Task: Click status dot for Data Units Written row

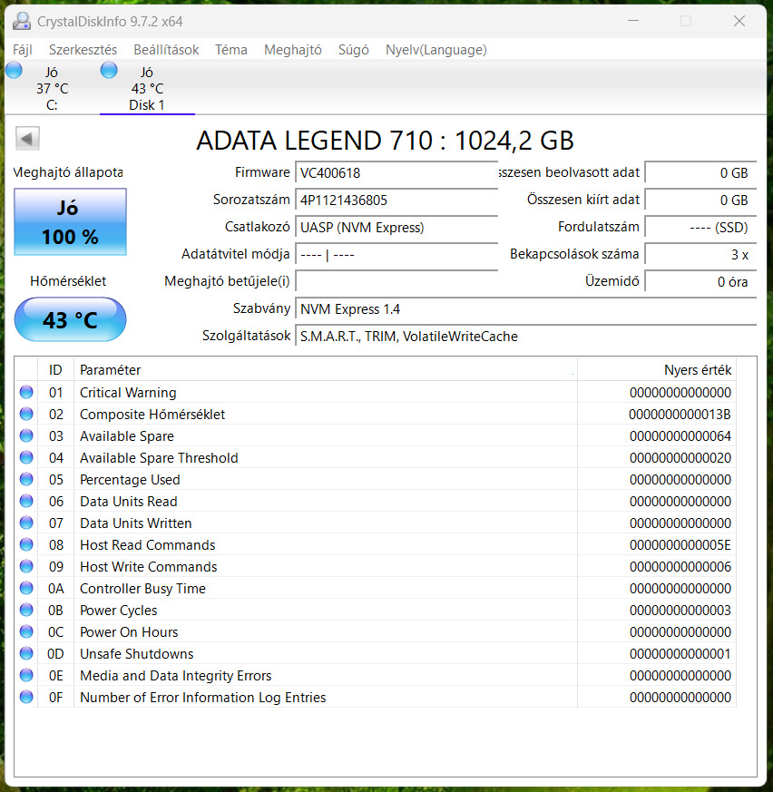Action: (x=26, y=523)
